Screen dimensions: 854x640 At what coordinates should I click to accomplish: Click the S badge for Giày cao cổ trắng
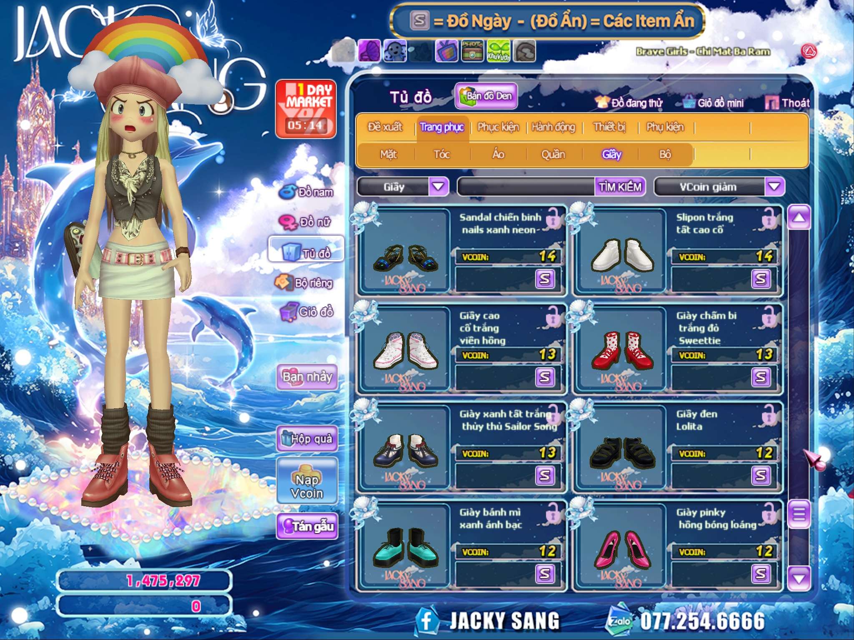click(x=545, y=377)
